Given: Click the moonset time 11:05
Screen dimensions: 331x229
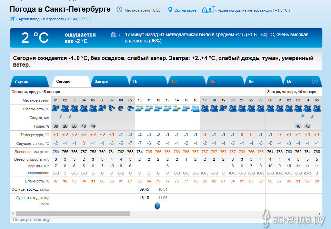Looking at the screenshot, I should click(x=163, y=198).
